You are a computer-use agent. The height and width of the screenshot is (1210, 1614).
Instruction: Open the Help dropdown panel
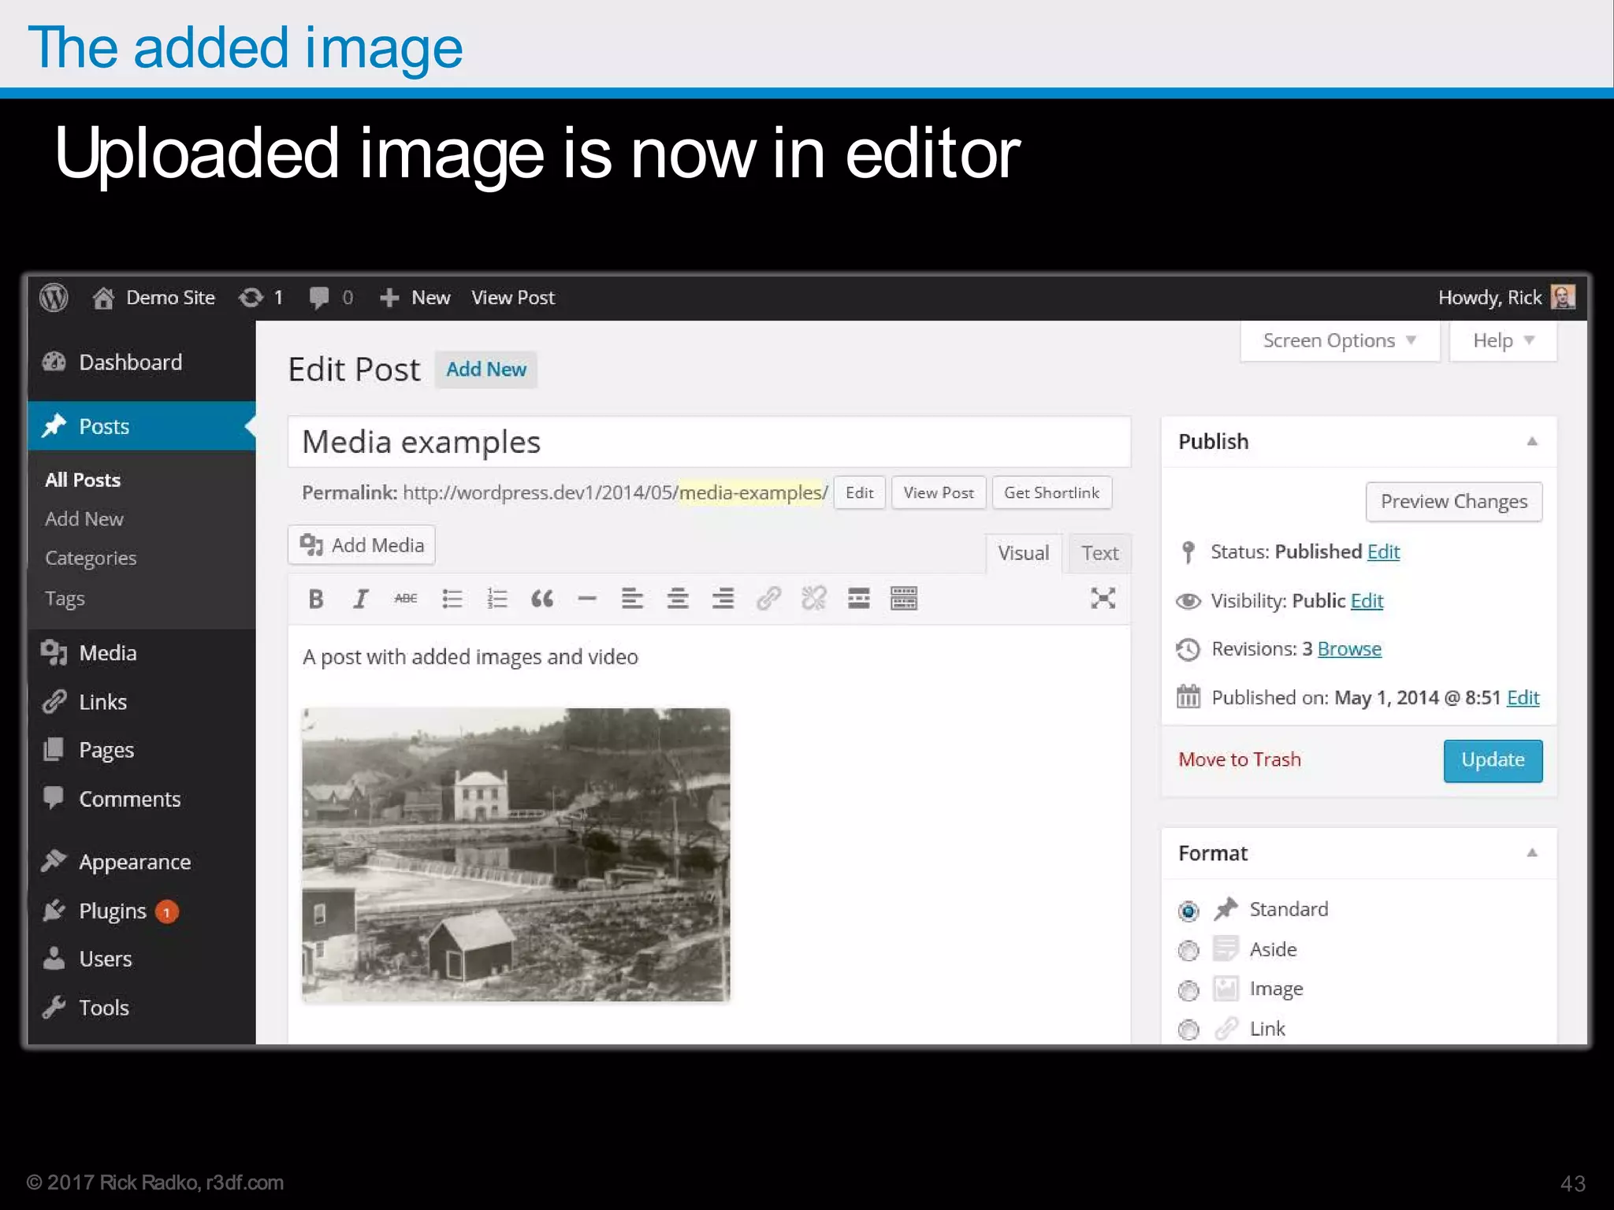point(1503,341)
